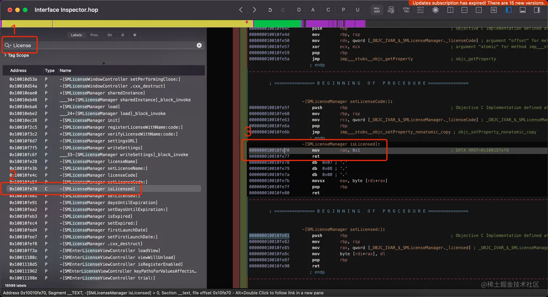Click the updates subscription expired banner

478,3
